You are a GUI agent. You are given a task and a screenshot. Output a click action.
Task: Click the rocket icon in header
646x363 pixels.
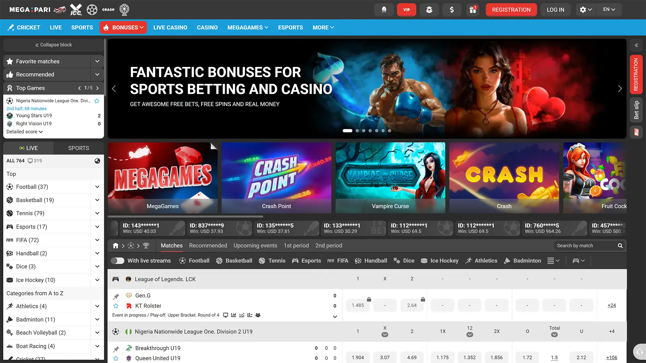click(384, 10)
